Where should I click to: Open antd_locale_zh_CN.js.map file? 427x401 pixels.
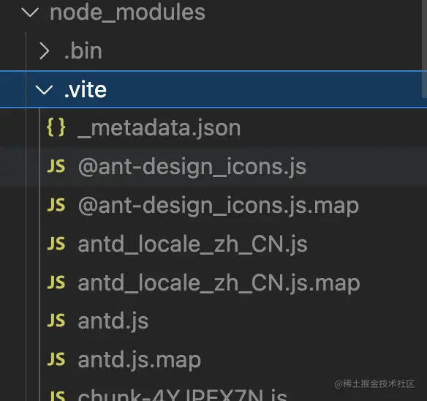pos(219,283)
